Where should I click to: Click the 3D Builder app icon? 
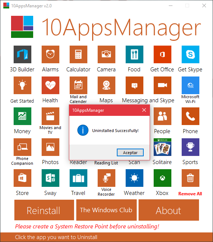(x=22, y=54)
